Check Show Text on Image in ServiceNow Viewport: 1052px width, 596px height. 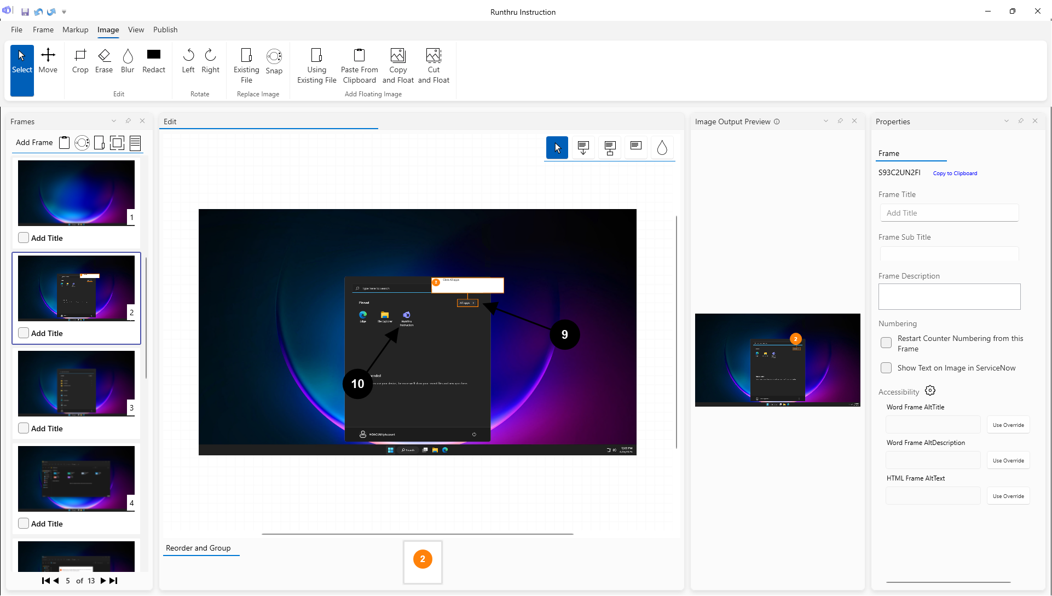886,368
